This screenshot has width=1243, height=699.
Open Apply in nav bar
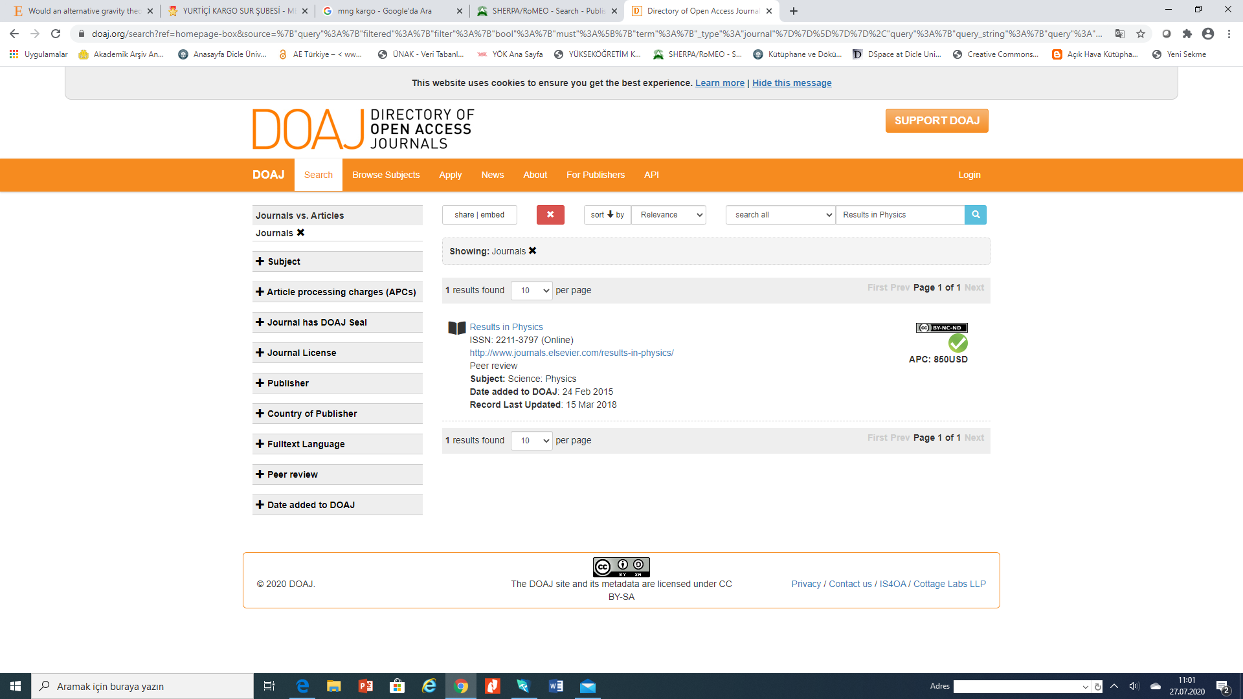click(451, 175)
